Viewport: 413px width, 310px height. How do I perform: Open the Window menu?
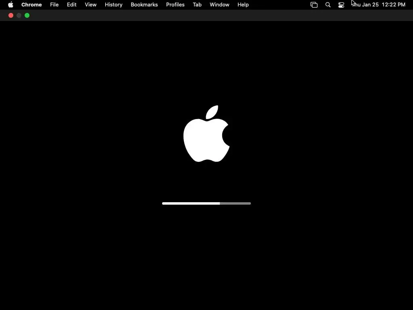click(219, 5)
